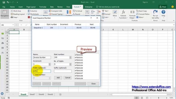Screen dimensions: 176x99
Task: Open the Navigation pane button
Action: coord(5,14)
